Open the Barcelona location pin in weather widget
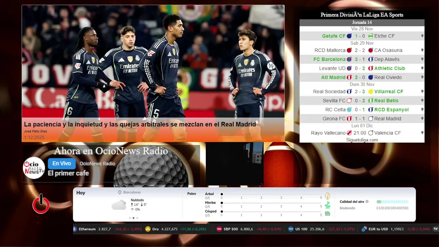The image size is (439, 247). 120,192
